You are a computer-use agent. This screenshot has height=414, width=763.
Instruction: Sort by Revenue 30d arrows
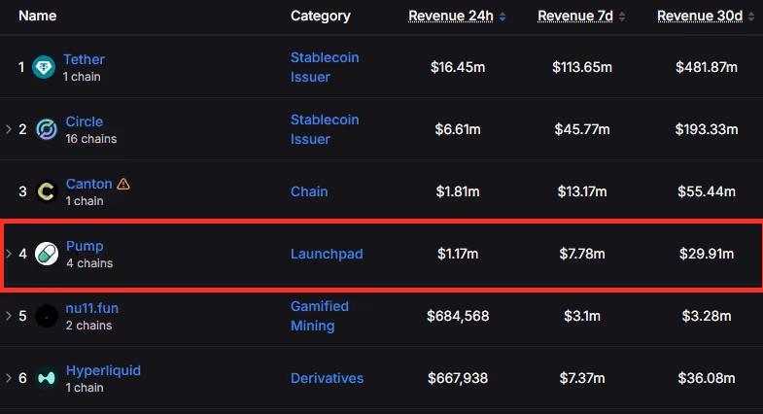(751, 17)
